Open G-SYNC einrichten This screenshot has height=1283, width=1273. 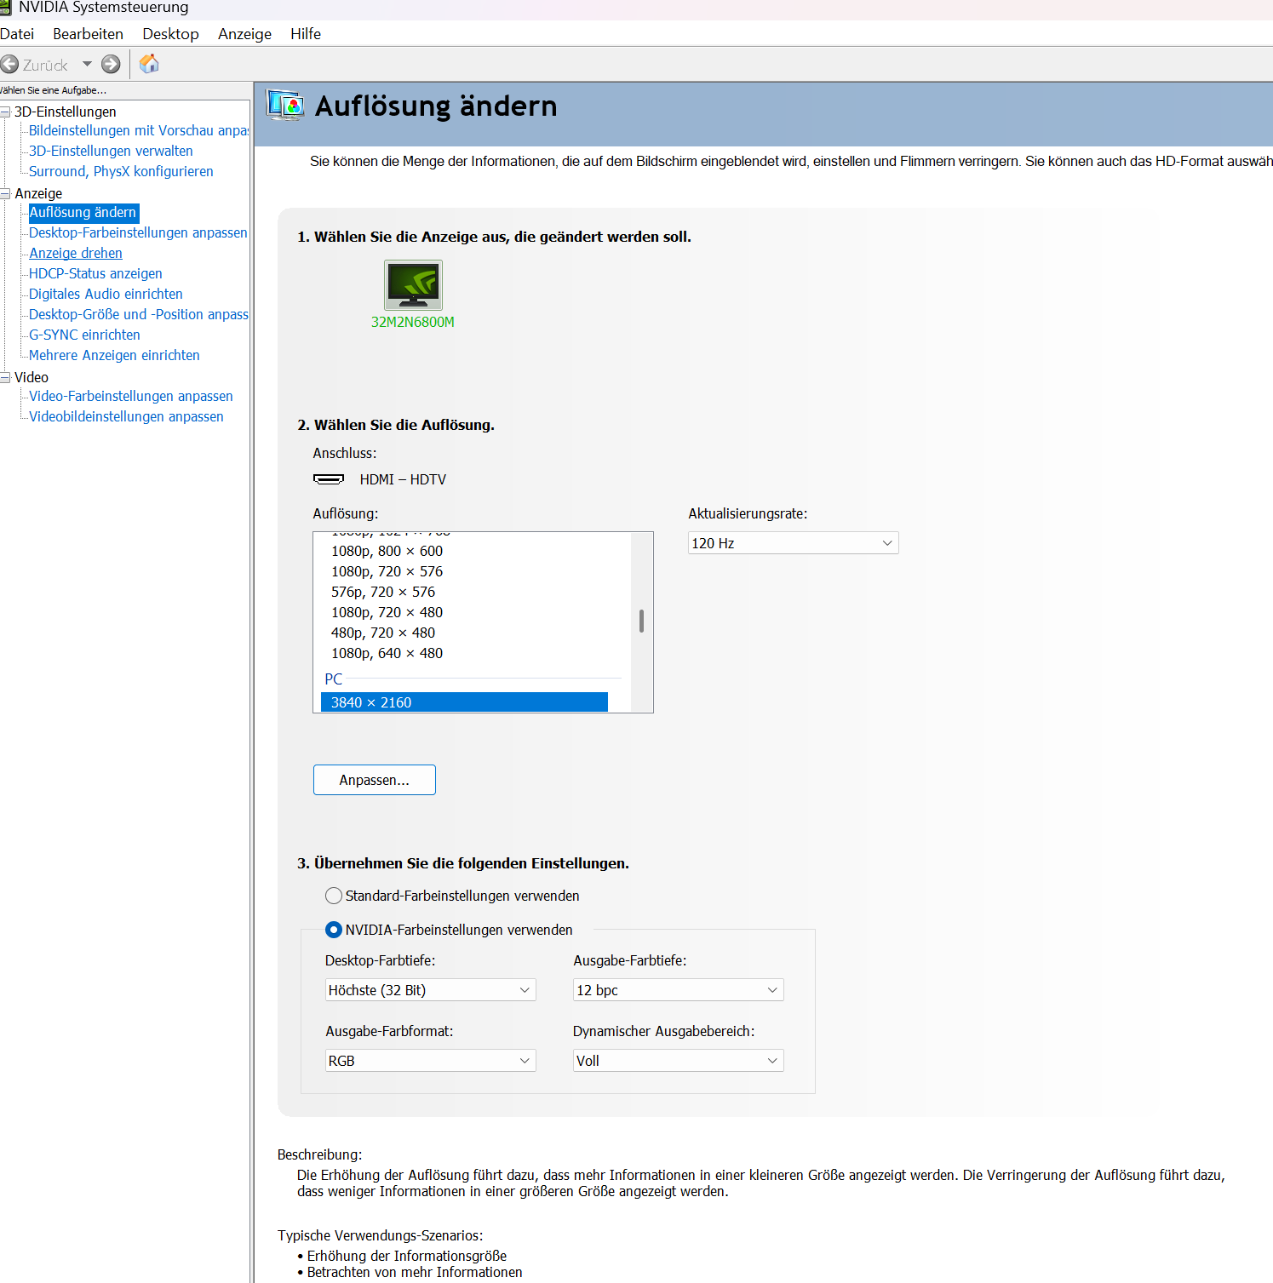point(84,335)
